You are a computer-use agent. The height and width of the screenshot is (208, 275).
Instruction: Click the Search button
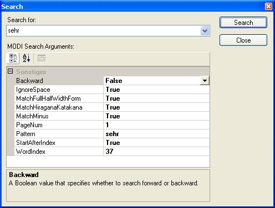[x=243, y=23]
